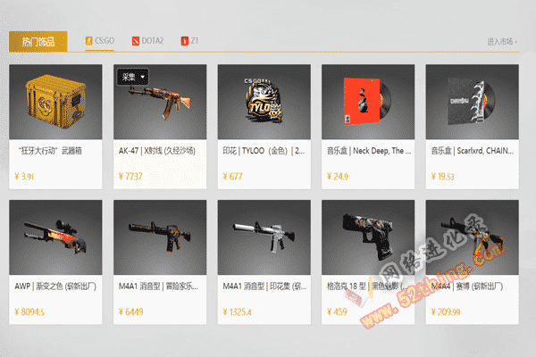The image size is (536, 357).
Task: Open the AK-47 | X射线 item title
Action: click(157, 151)
